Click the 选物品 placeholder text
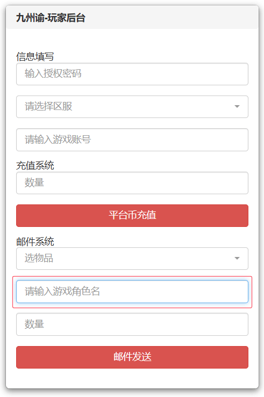This screenshot has height=397, width=264. click(x=39, y=258)
